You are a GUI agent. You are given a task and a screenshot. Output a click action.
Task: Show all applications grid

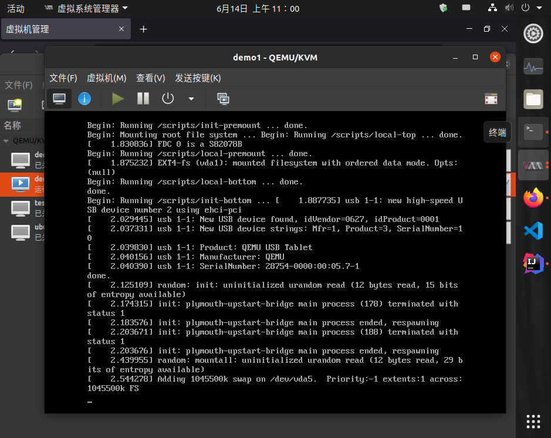533,422
